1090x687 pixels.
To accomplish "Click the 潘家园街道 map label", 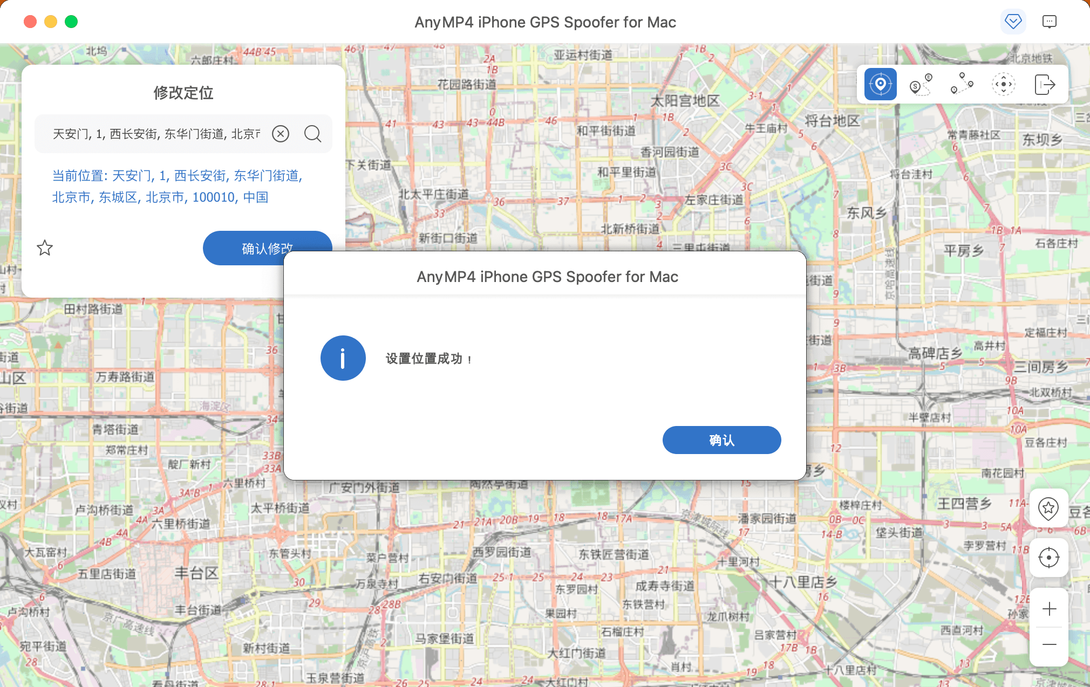I will coord(767,519).
